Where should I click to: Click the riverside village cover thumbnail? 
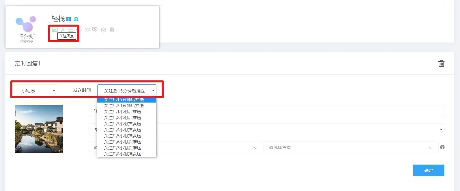39,129
